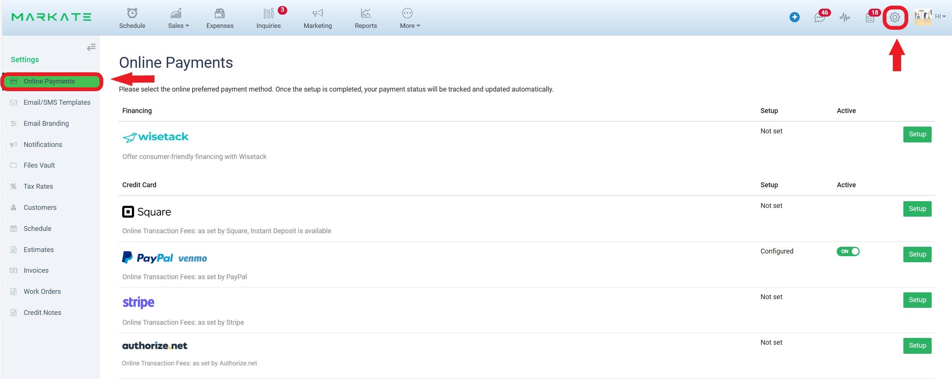Click Setup button for Square

pos(917,209)
